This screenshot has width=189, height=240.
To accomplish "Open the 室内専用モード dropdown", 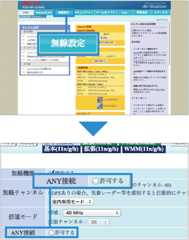I will (x=72, y=202).
